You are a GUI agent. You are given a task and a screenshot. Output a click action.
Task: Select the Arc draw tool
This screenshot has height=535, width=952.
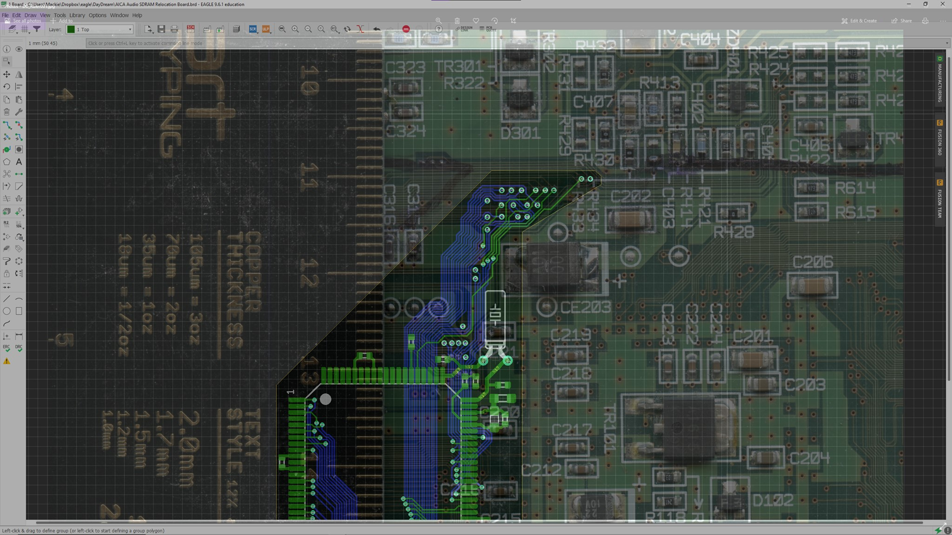click(x=19, y=299)
